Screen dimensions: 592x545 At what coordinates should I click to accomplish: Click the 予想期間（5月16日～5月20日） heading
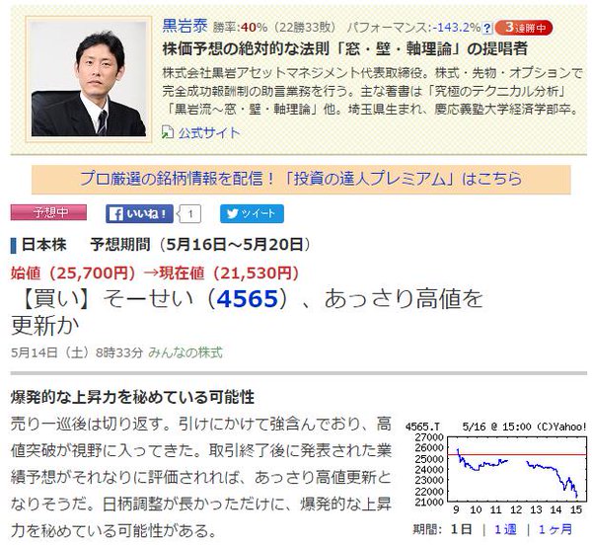click(200, 245)
